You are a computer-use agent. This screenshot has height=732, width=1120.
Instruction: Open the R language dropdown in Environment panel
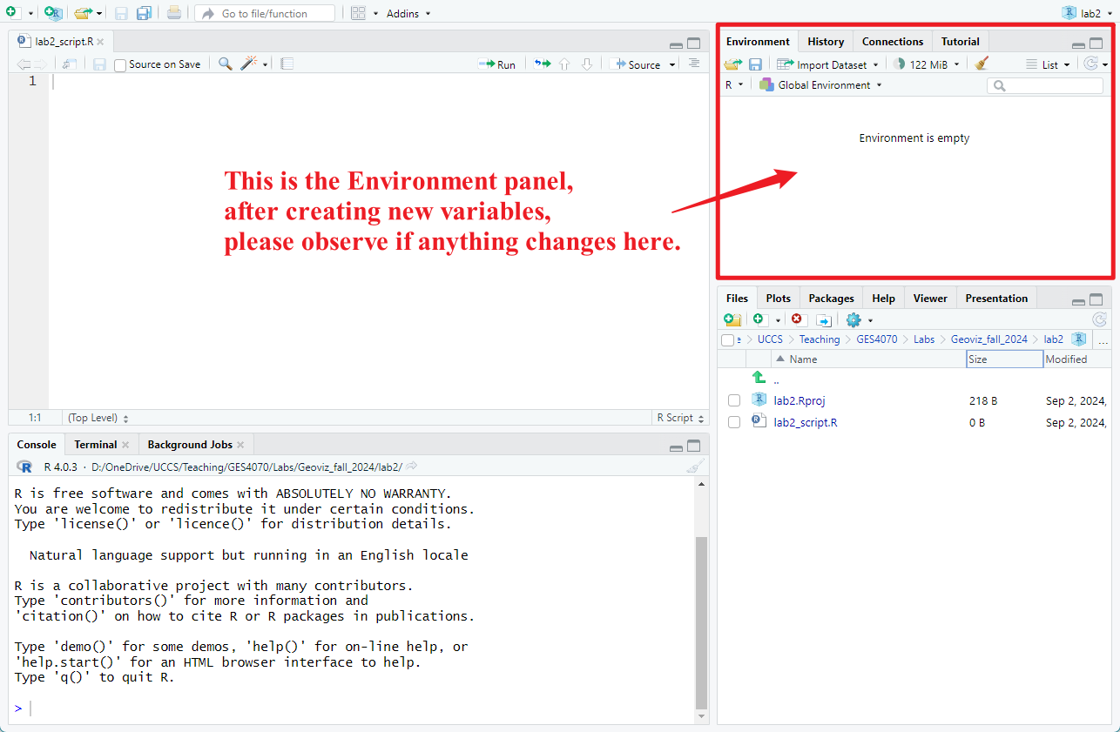point(734,85)
